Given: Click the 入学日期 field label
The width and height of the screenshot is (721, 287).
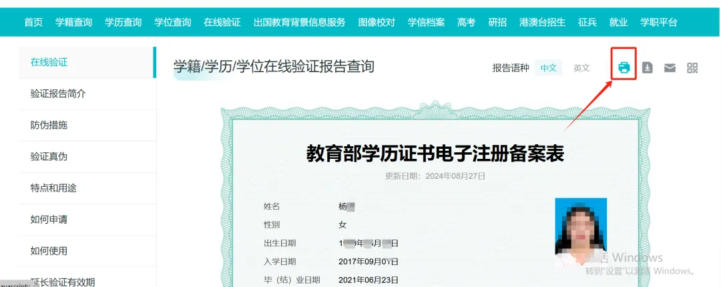Looking at the screenshot, I should click(x=280, y=261).
